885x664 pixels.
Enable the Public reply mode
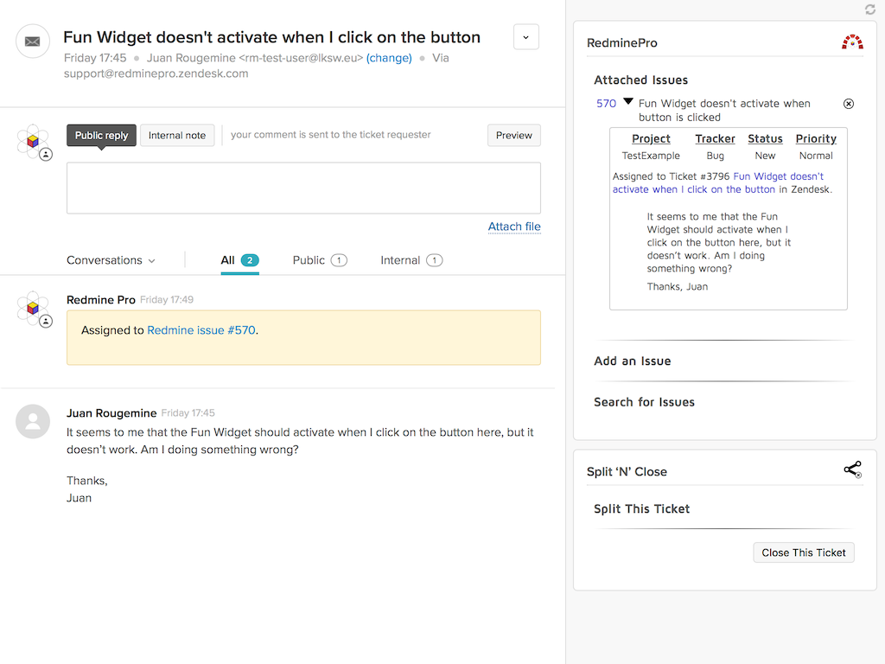tap(100, 135)
